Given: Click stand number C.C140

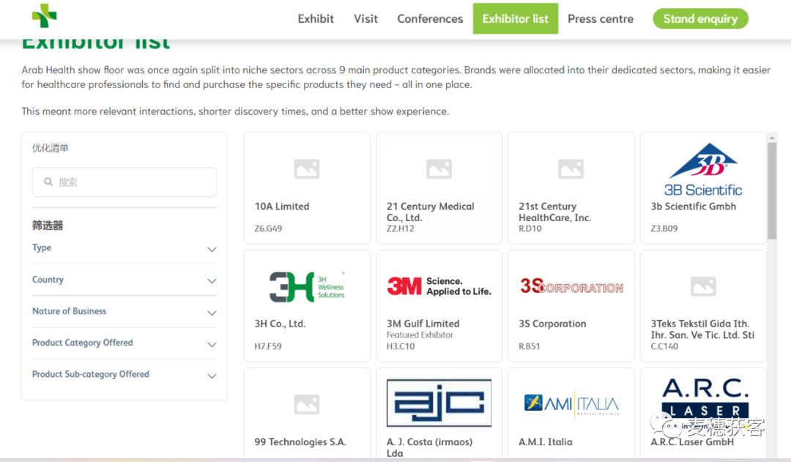Looking at the screenshot, I should click(664, 346).
